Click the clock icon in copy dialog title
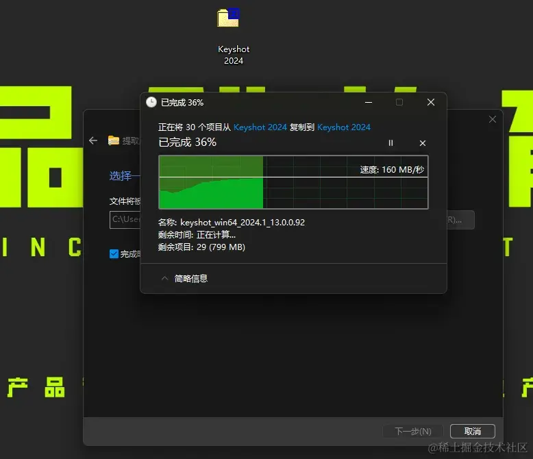The image size is (533, 459). click(151, 102)
